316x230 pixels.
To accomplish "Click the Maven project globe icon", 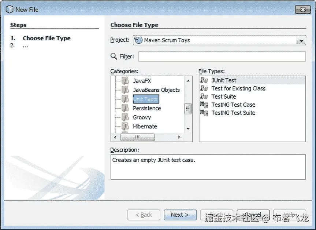I will coord(138,40).
